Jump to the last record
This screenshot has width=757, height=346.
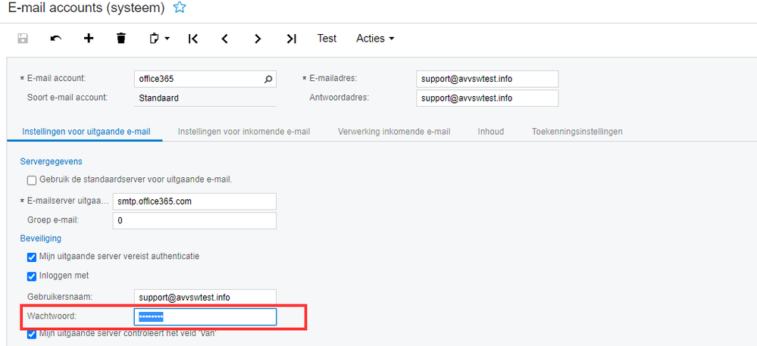[291, 39]
